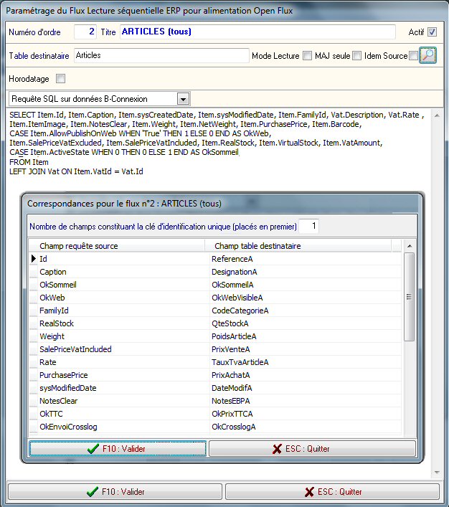Click the OkSommeilA destination cell

pos(306,285)
